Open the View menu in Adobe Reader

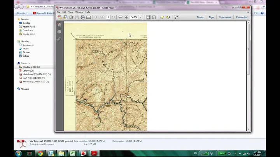pos(70,12)
